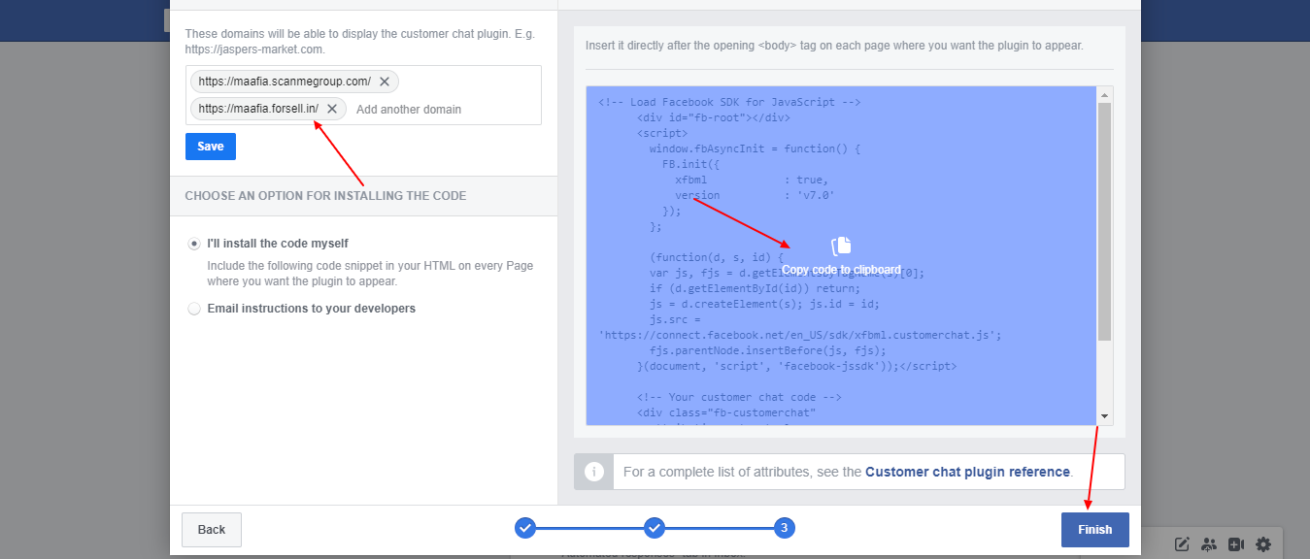
Task: Click Finish to complete setup
Action: (1095, 530)
